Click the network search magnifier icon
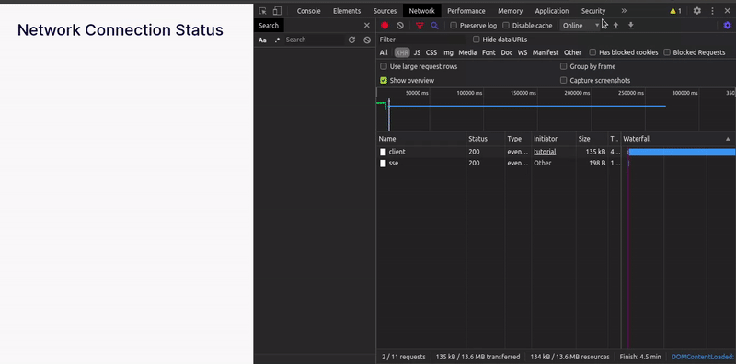Screen dimensions: 736x364 click(x=434, y=26)
